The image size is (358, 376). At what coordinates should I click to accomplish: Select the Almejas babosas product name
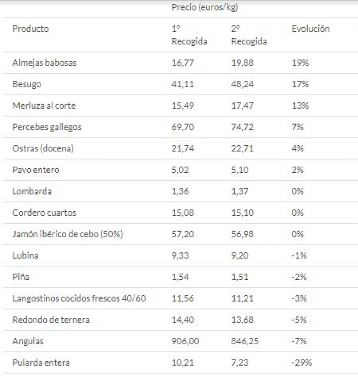click(x=44, y=63)
